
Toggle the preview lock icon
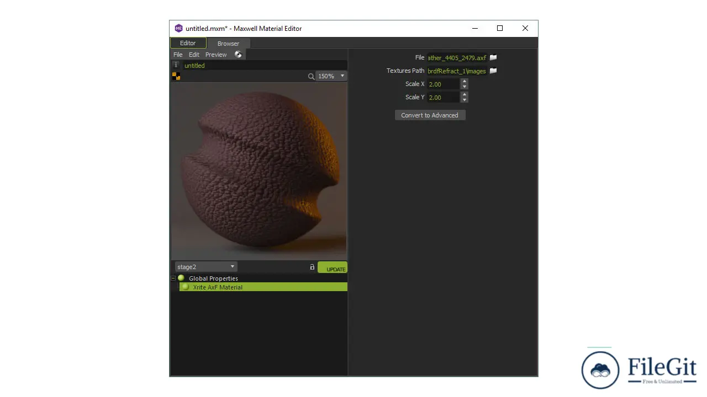pyautogui.click(x=312, y=267)
